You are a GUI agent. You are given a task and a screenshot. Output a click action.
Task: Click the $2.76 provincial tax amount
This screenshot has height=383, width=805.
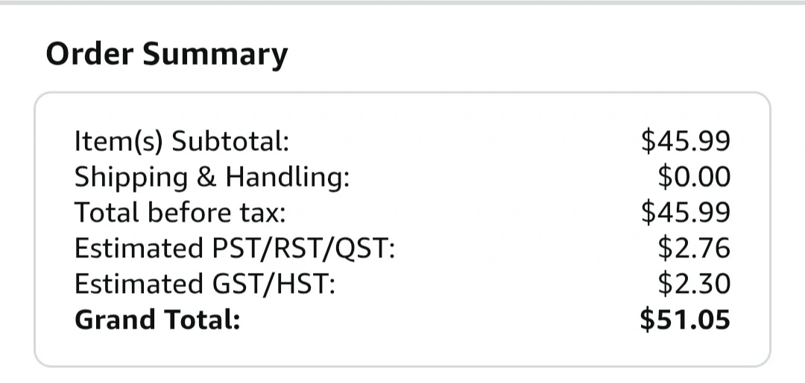tap(694, 248)
